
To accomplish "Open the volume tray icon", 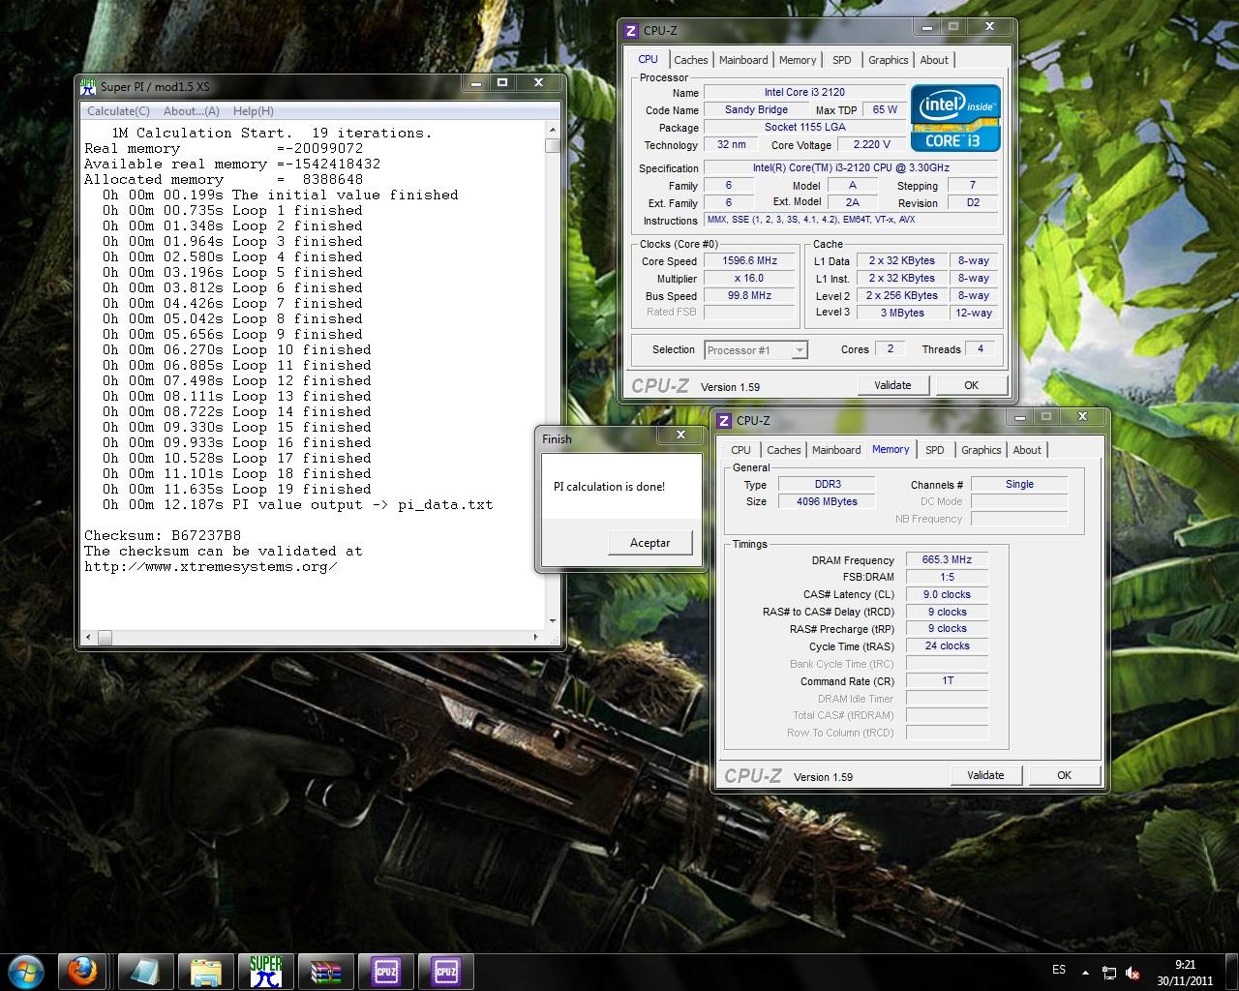I will tap(1133, 972).
